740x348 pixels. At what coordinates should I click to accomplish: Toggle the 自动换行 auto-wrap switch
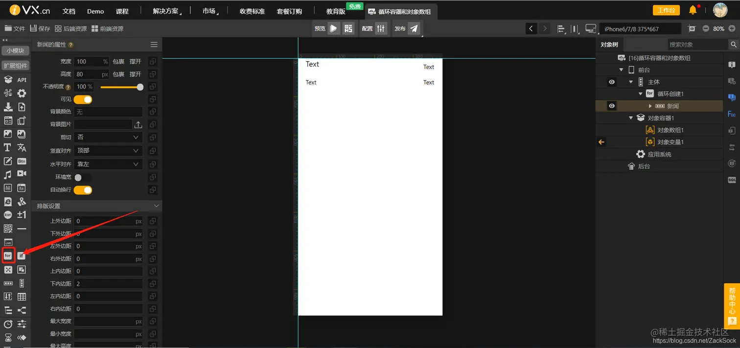click(83, 190)
